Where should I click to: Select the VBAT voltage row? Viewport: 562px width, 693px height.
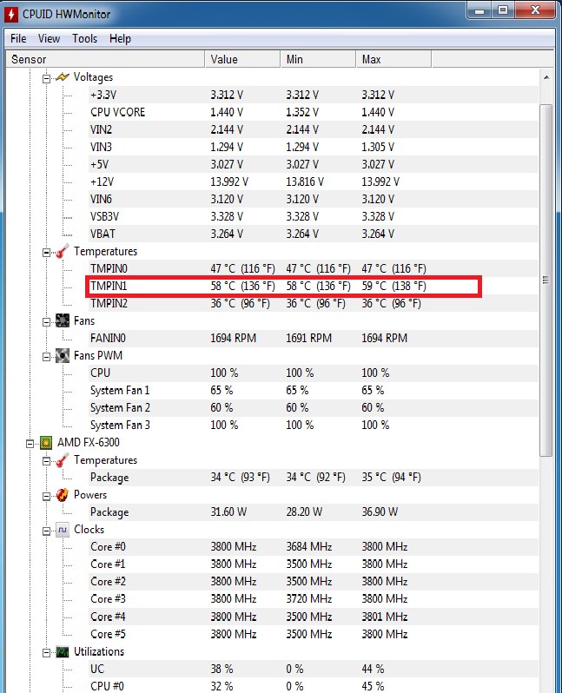[x=313, y=234]
